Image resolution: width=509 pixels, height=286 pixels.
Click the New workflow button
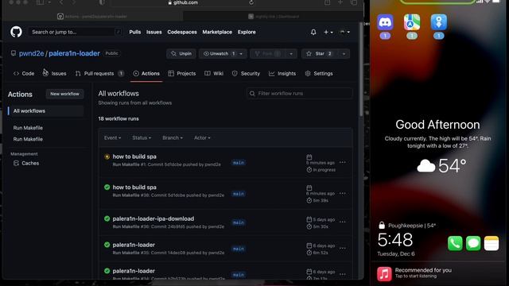click(64, 94)
